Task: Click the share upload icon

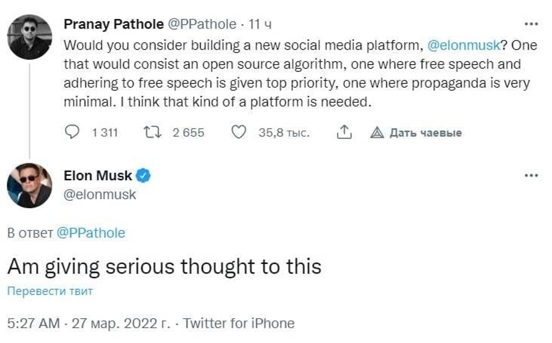Action: pos(344,132)
